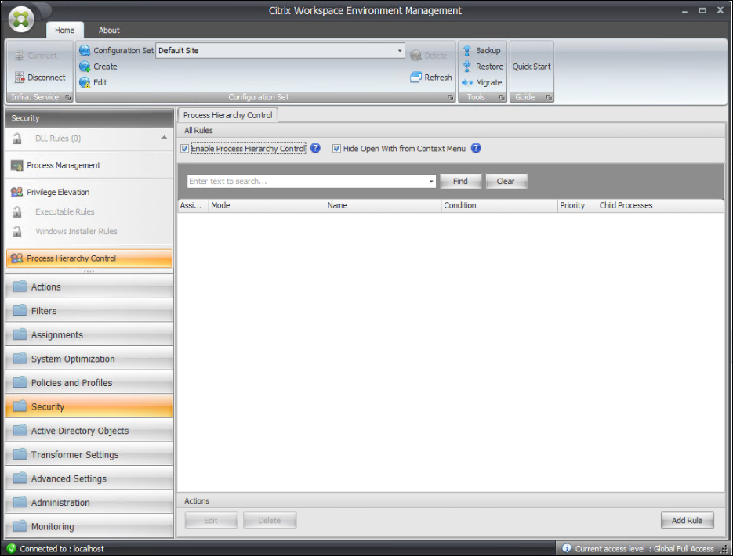Click the access level info icon

point(567,548)
